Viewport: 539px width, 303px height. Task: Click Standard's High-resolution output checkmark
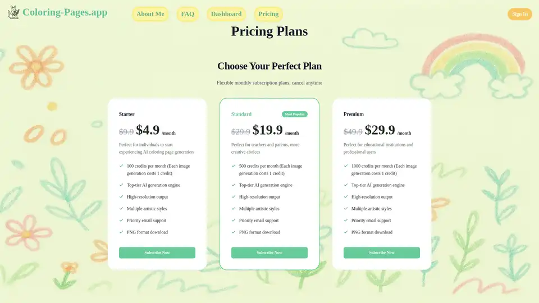(234, 197)
